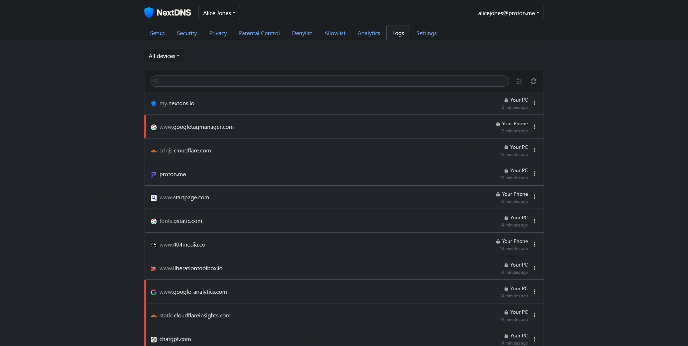Click the Google Analytics favicon
This screenshot has width=688, height=346.
click(x=153, y=292)
